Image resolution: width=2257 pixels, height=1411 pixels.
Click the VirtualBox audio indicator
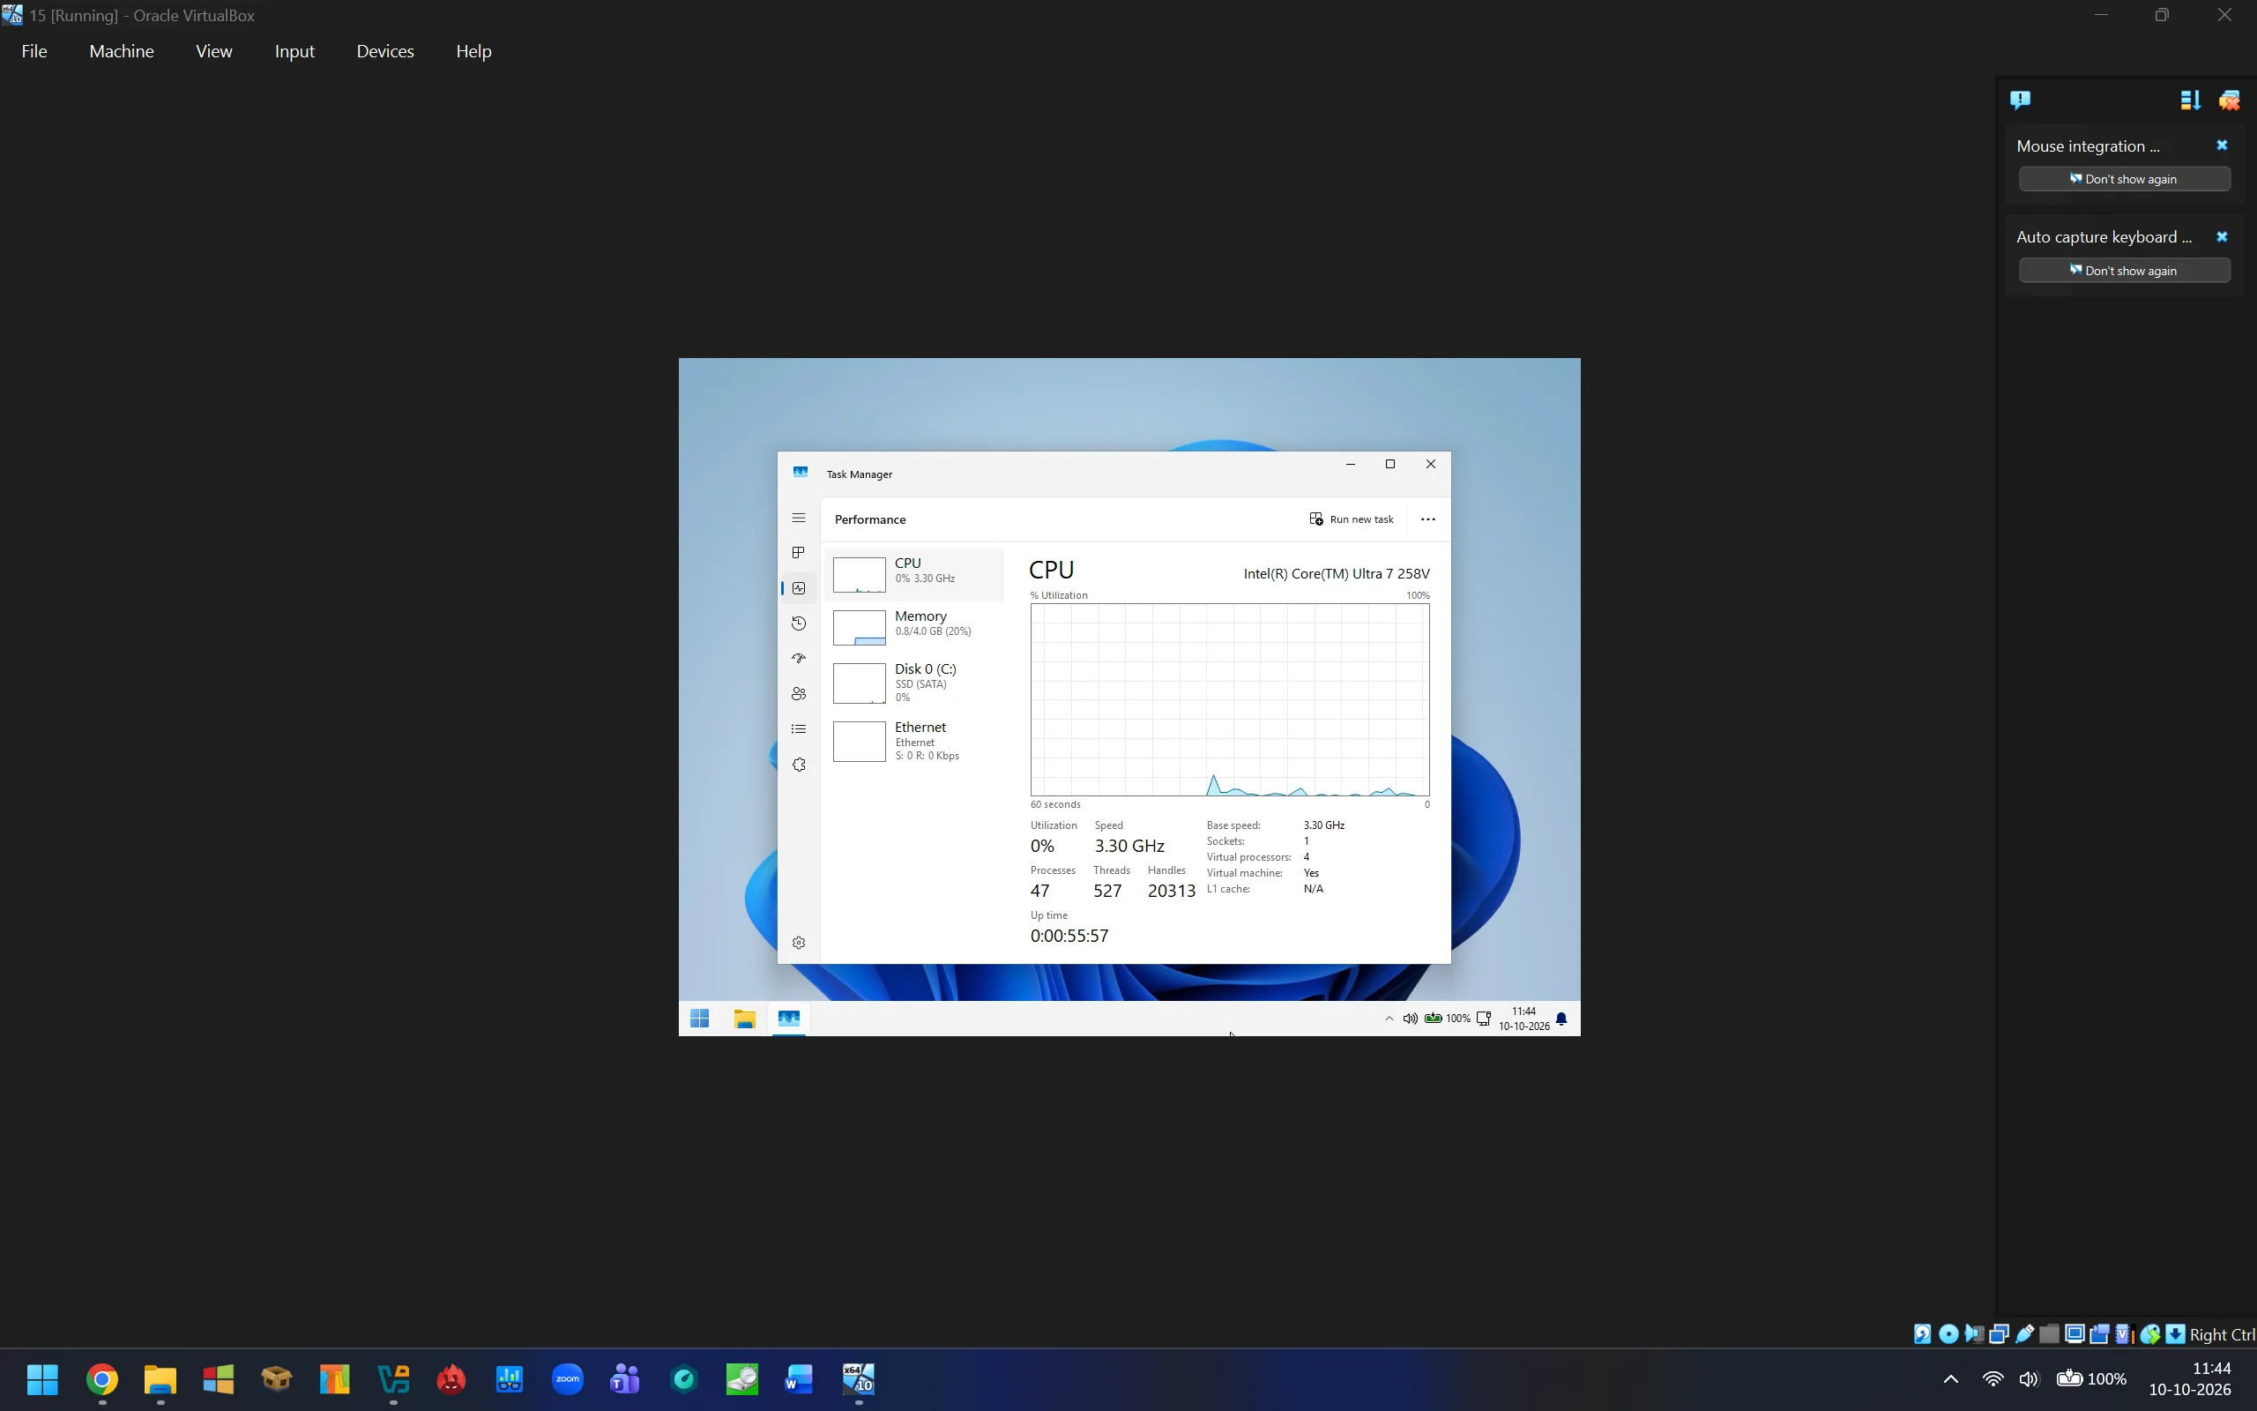click(x=1974, y=1333)
